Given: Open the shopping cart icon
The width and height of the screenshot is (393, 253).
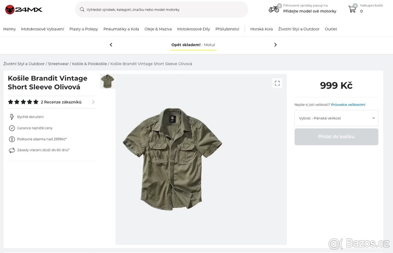Looking at the screenshot, I should [352, 9].
